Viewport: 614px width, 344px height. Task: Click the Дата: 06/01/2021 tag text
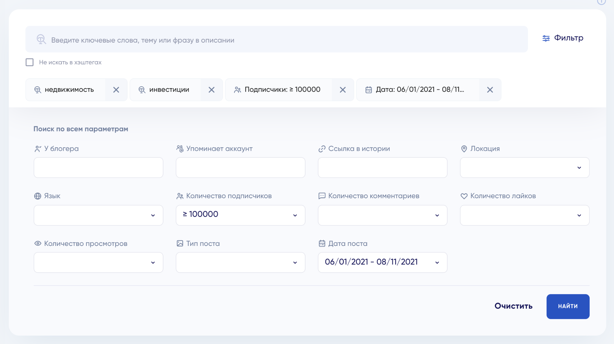(420, 89)
